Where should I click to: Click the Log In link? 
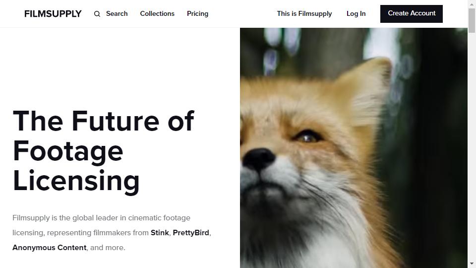tap(356, 14)
